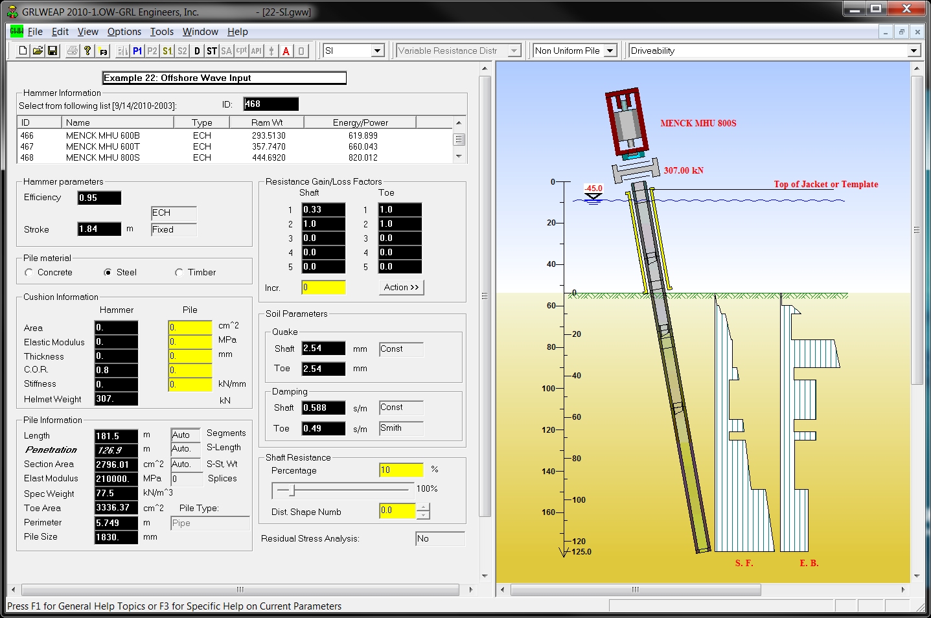Open the Driveability analysis dropdown
Viewport: 931px width, 618px height.
pyautogui.click(x=914, y=51)
